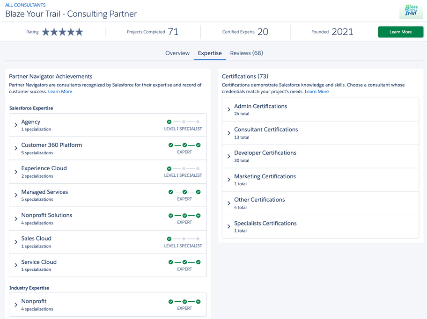Click the Blaze Your Trail logo

(x=411, y=11)
